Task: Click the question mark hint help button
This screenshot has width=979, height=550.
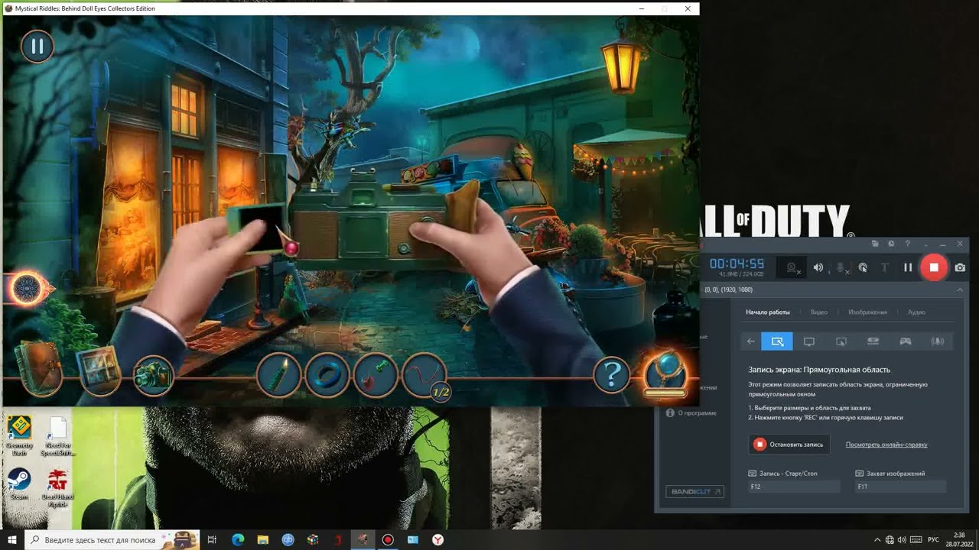Action: (612, 375)
